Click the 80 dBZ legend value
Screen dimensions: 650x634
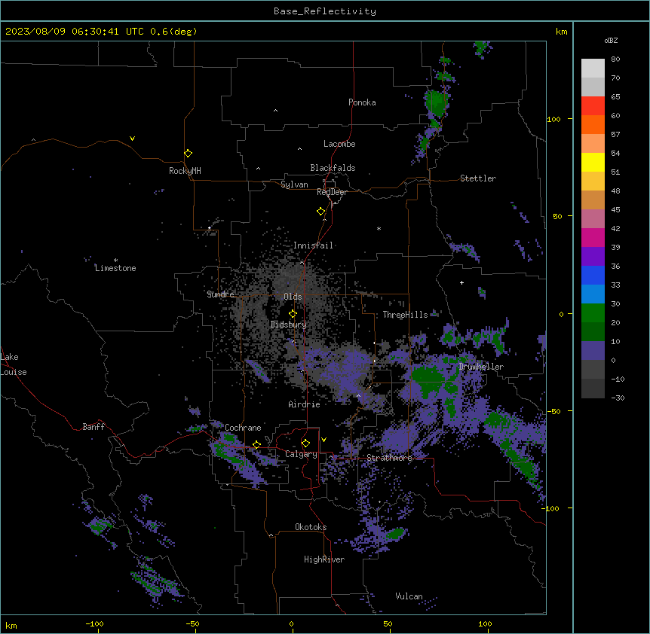615,59
